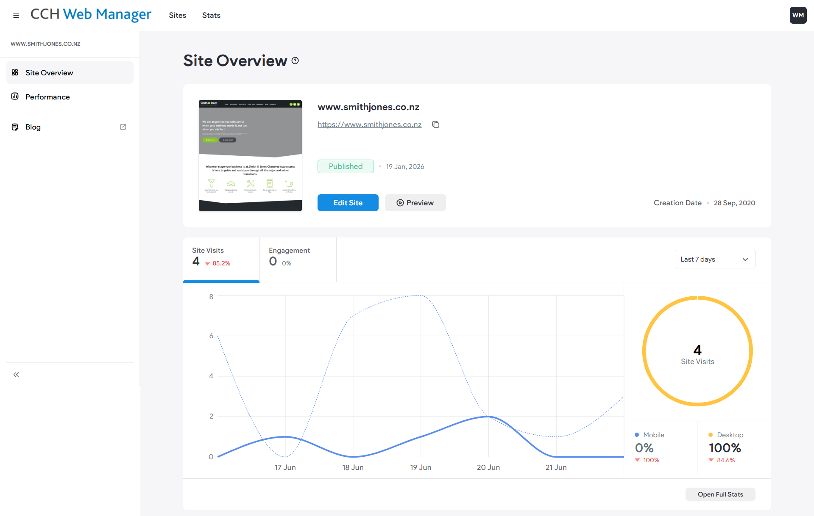The image size is (814, 516).
Task: Click the Performance sidebar chart icon
Action: (x=15, y=97)
